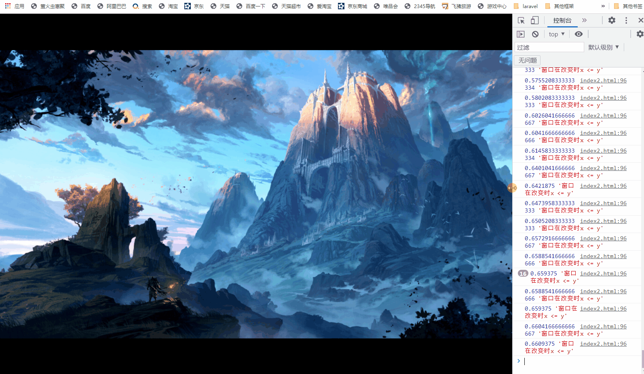Open the 京东商城 bookmark

pos(353,6)
